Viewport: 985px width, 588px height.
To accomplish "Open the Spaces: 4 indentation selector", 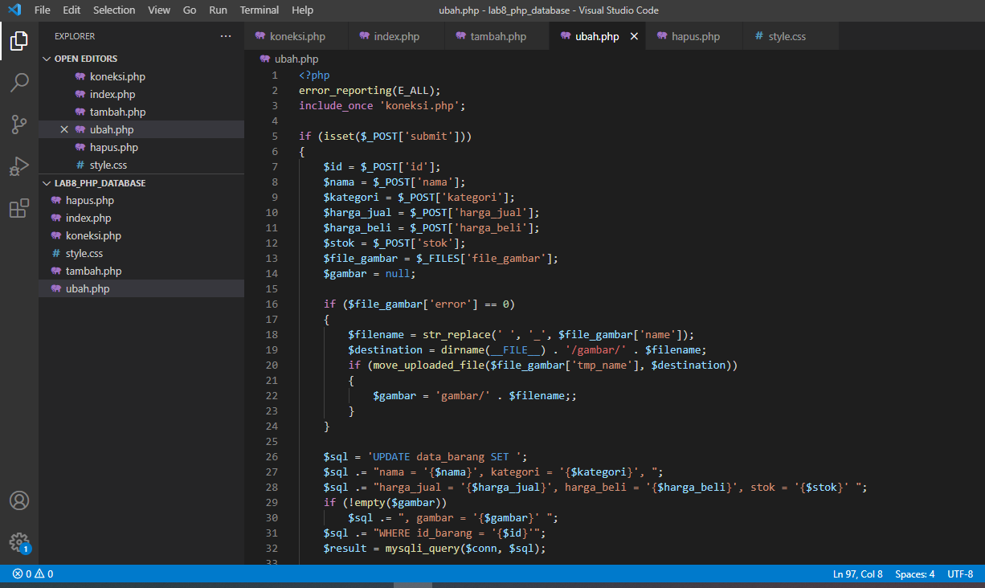I will 914,574.
